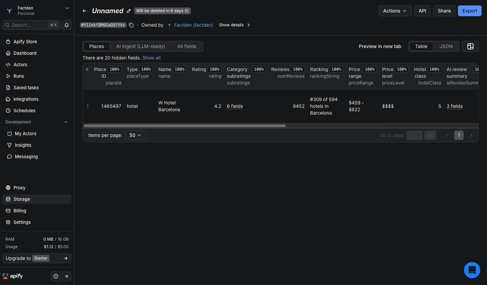This screenshot has height=285, width=487.
Task: Click the Place ID value 1465497
Action: pyautogui.click(x=111, y=106)
